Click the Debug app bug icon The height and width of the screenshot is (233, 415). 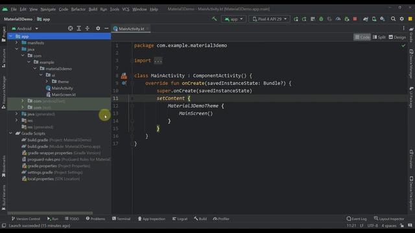321,19
